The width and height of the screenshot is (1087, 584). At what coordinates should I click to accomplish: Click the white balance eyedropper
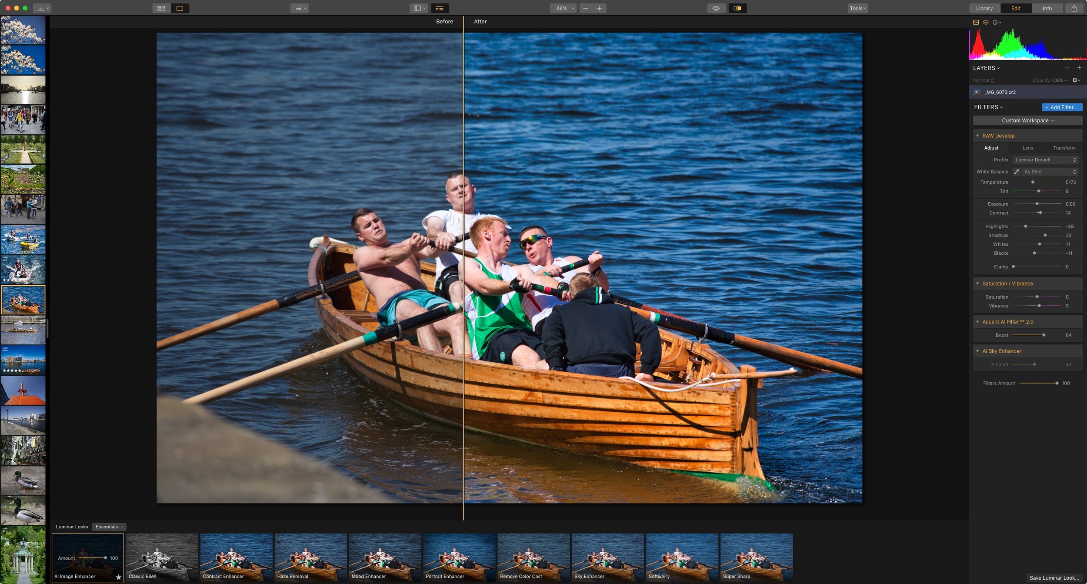(1016, 172)
